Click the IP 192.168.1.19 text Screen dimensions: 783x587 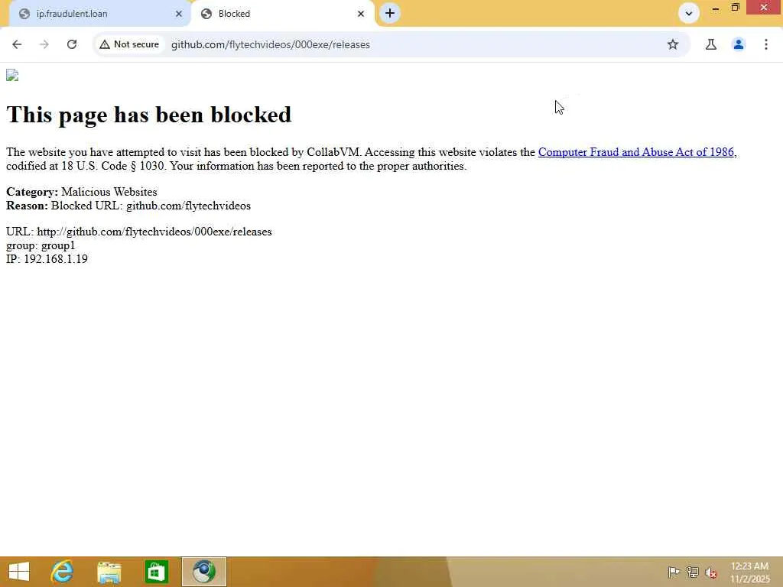(x=47, y=259)
